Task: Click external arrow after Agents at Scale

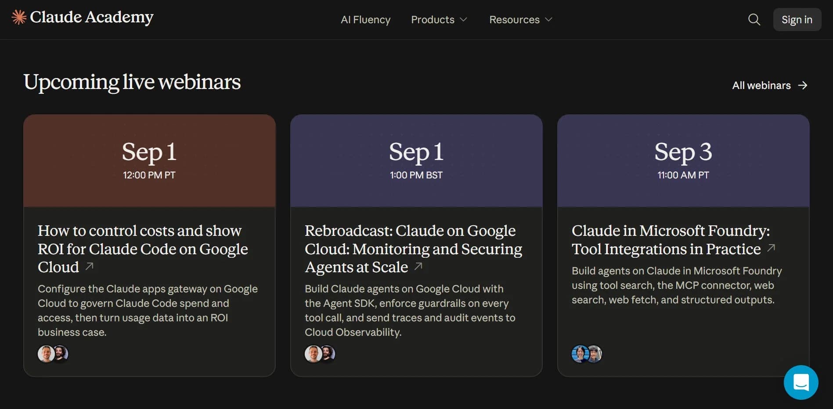Action: (x=418, y=266)
